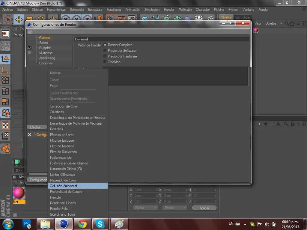
Task: Add a cube primitive object
Action: coord(145,19)
